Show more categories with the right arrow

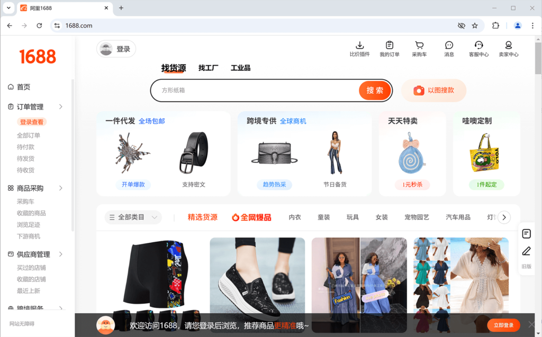click(x=503, y=217)
